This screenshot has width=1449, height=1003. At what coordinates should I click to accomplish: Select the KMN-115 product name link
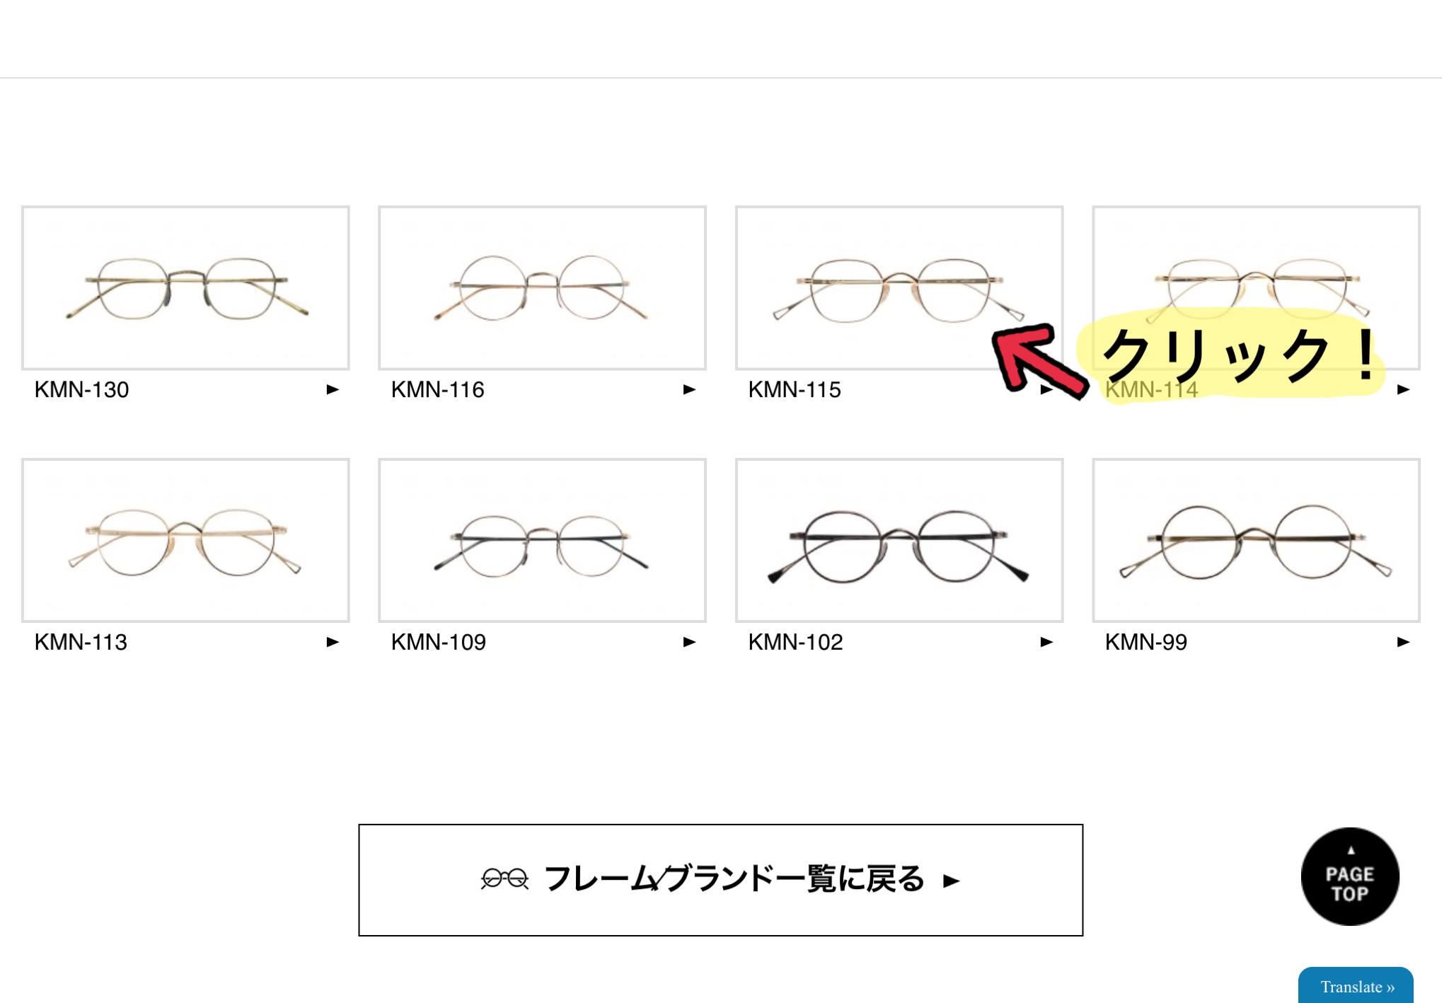(x=795, y=389)
